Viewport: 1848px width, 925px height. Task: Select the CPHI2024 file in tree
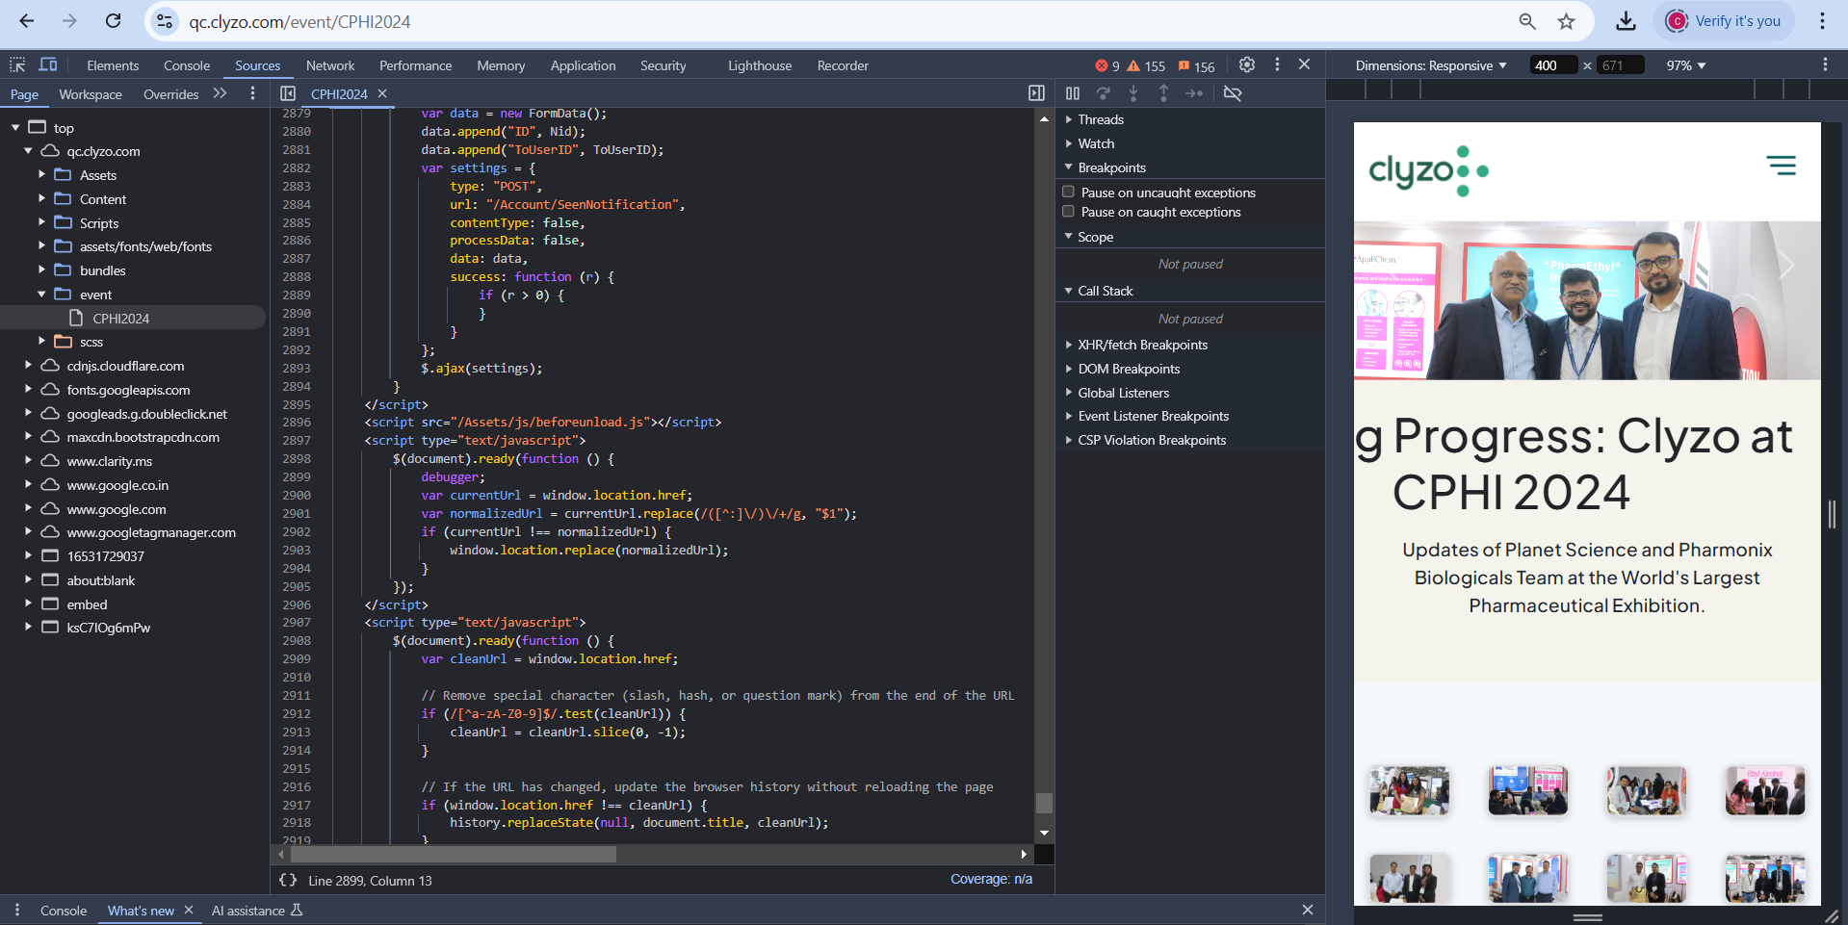click(120, 319)
